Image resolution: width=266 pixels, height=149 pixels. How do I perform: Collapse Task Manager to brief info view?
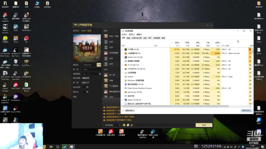click(128, 111)
